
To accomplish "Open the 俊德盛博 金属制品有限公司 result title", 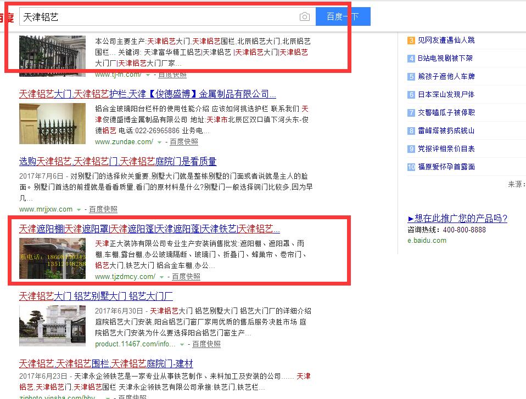I will [148, 94].
